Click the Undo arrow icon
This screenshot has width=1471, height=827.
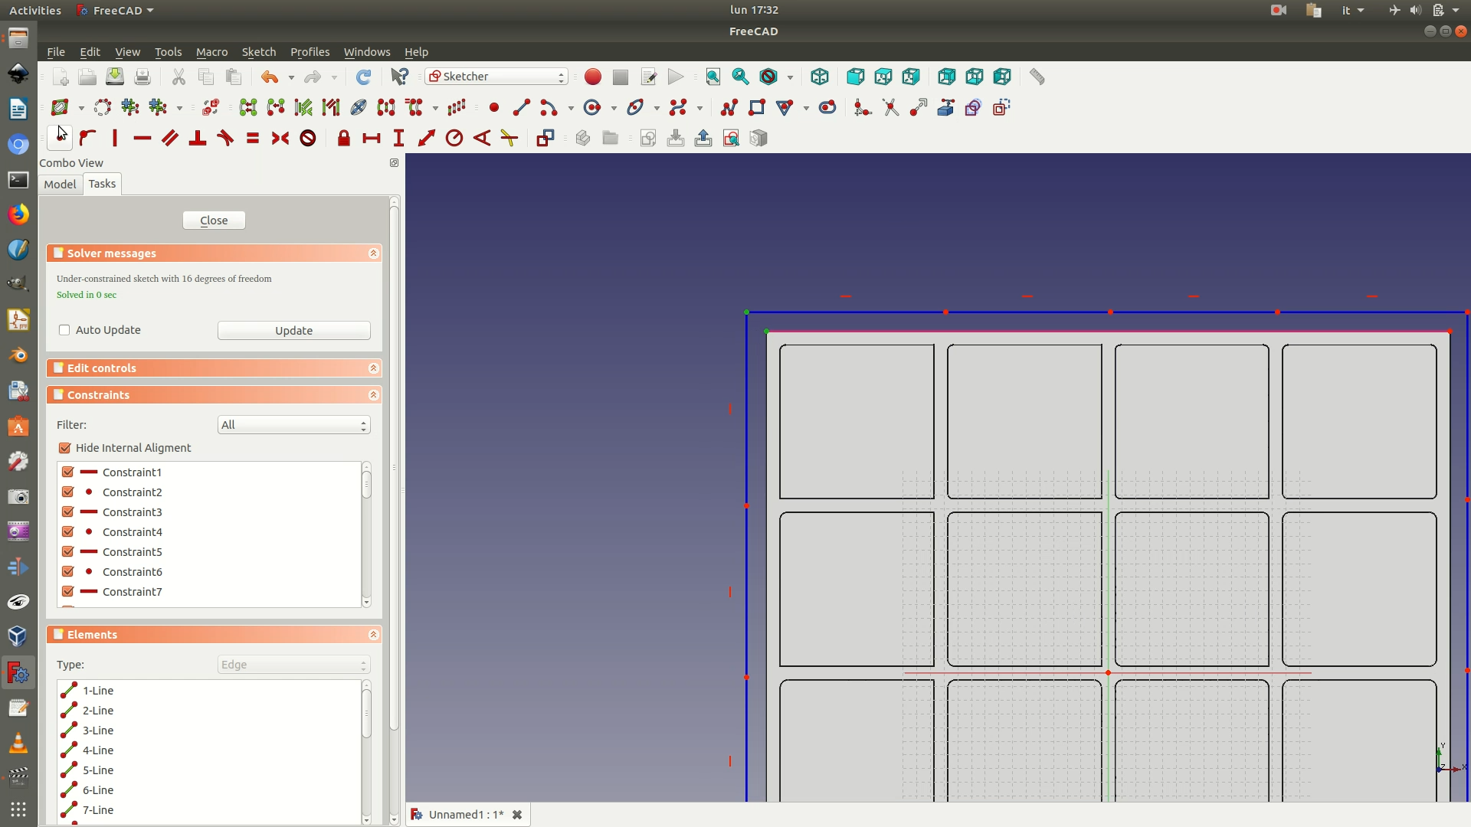[x=270, y=77]
